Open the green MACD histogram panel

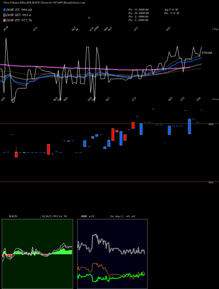37,254
